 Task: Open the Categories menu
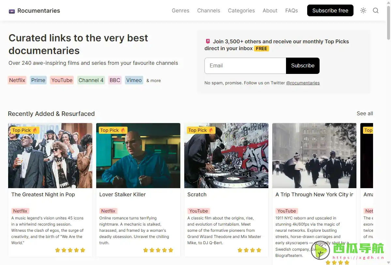(x=241, y=10)
